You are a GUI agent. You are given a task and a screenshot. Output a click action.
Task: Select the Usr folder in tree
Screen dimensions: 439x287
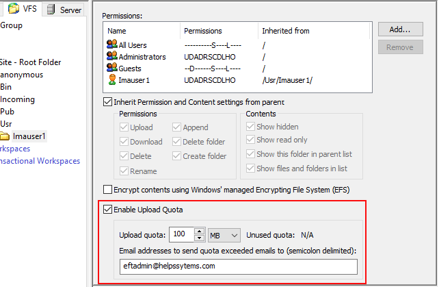click(7, 124)
